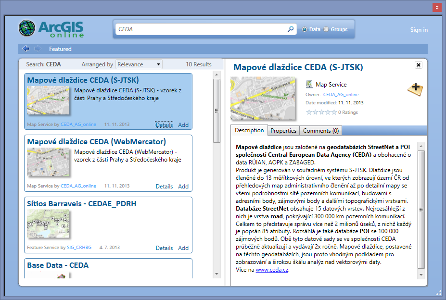This screenshot has height=300, width=446.
Task: Click Sítios Barraveis result thumbnail
Action: [48, 224]
